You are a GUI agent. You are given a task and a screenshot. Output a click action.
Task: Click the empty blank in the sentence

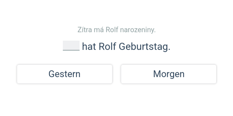(x=71, y=46)
